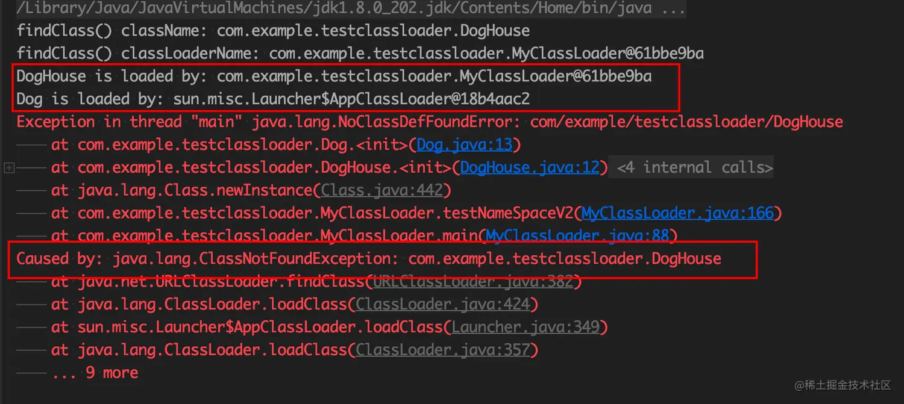Click the java command line at top
This screenshot has height=404, width=904.
point(351,8)
